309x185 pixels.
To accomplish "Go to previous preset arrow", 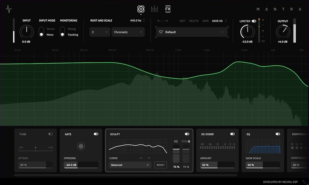I will click(159, 21).
